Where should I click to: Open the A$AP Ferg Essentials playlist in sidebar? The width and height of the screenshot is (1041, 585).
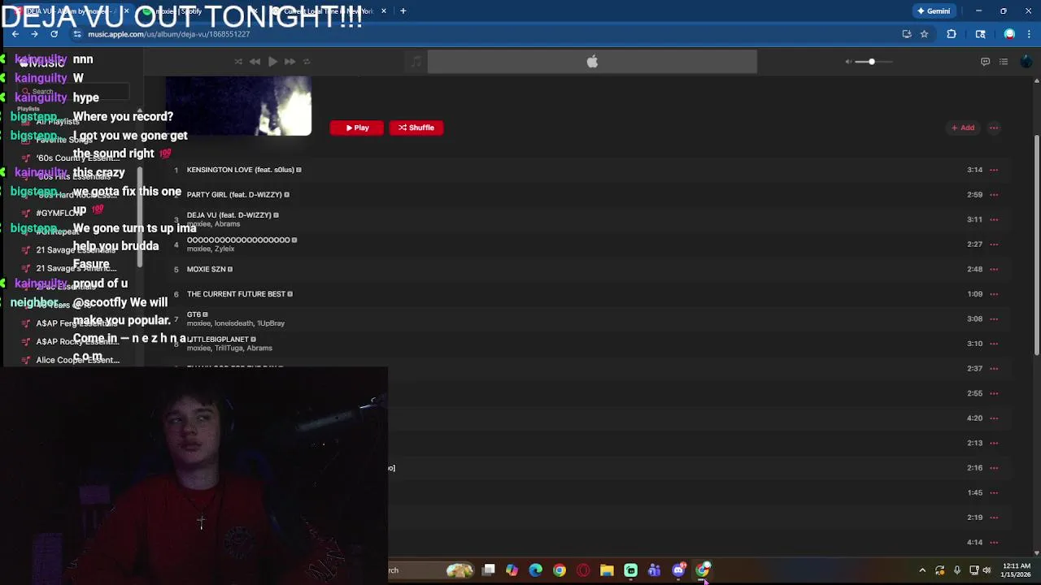coord(76,323)
